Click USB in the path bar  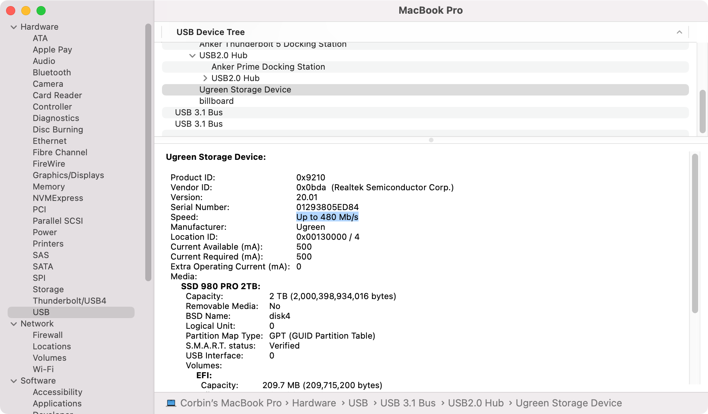[358, 403]
